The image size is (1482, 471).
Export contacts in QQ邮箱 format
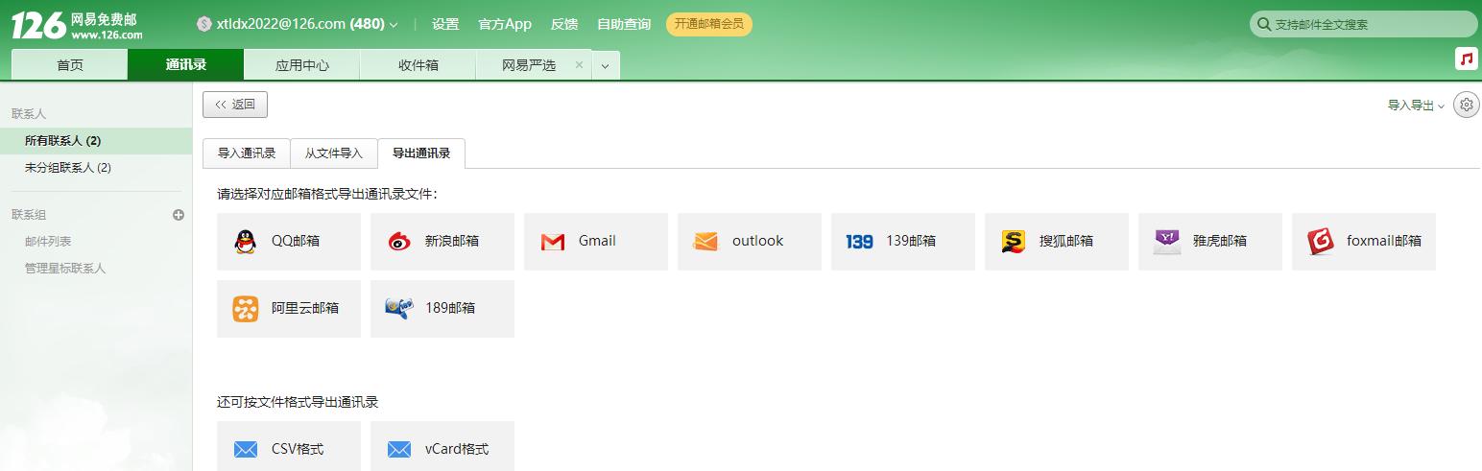(288, 242)
